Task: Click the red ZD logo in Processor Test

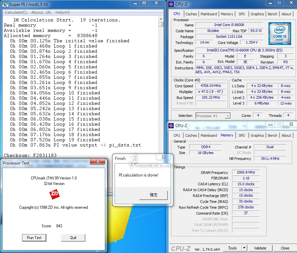Action: point(54,194)
